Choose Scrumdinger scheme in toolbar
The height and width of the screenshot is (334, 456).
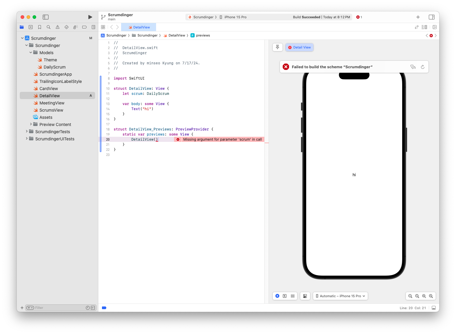(x=201, y=17)
